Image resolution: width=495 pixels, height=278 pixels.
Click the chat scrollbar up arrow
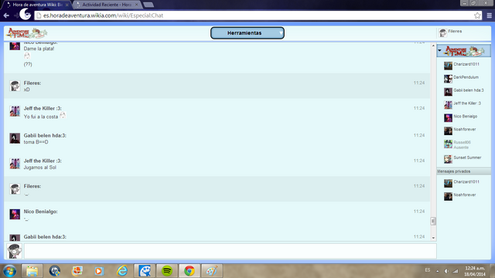coord(433,46)
